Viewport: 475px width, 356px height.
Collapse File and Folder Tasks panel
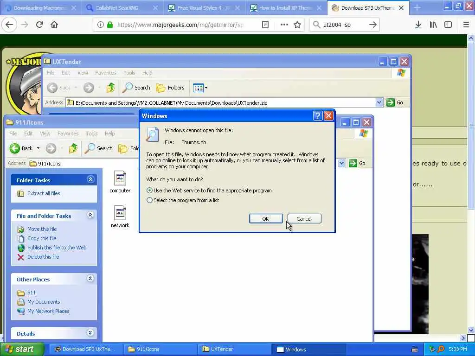pos(90,215)
